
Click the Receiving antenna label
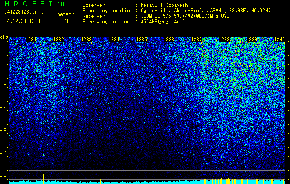[106, 22]
